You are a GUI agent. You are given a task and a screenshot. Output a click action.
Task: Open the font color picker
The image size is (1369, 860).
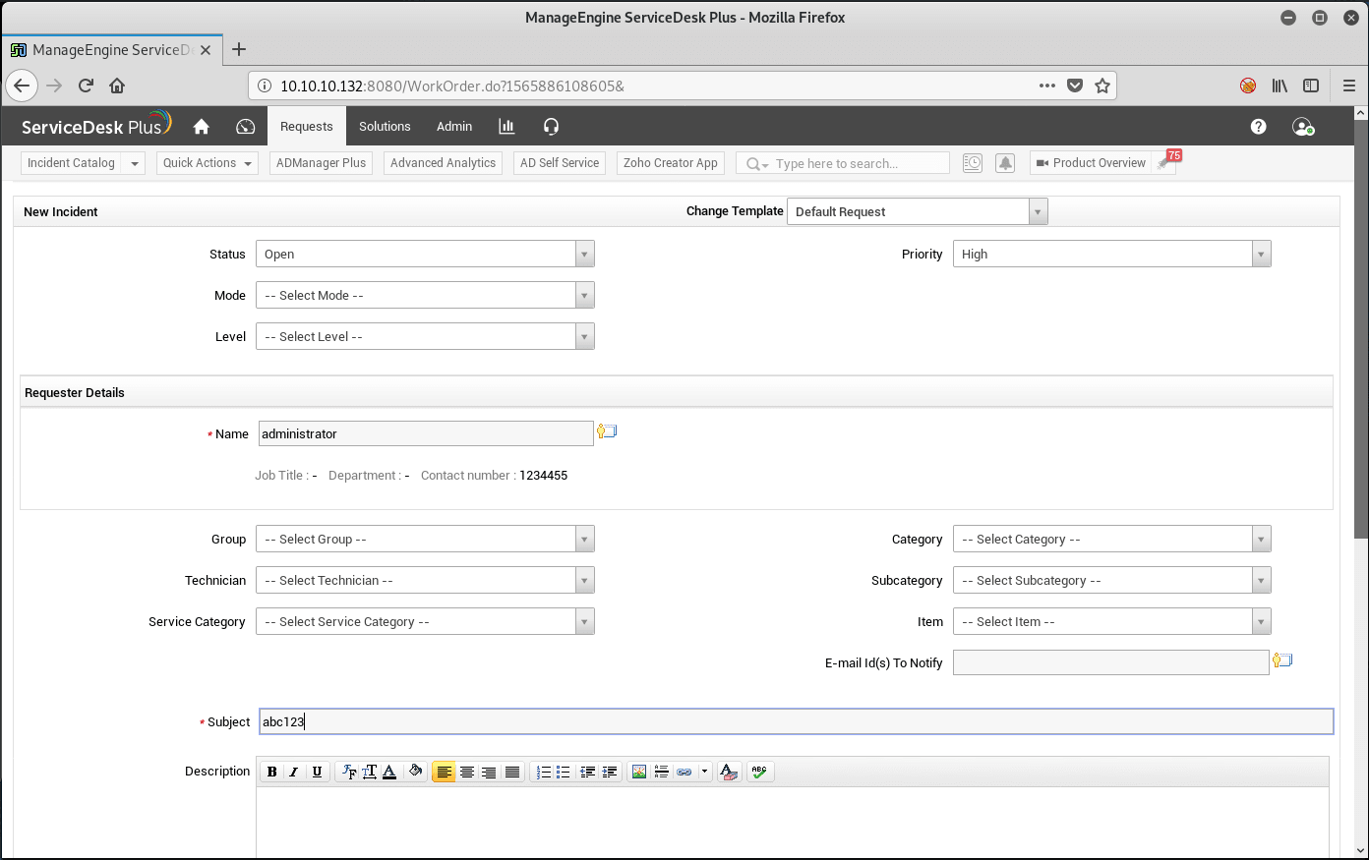pos(389,772)
